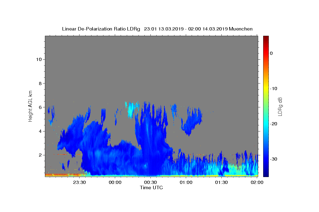Click the height tick label 4
The image size is (319, 212).
(x=40, y=131)
